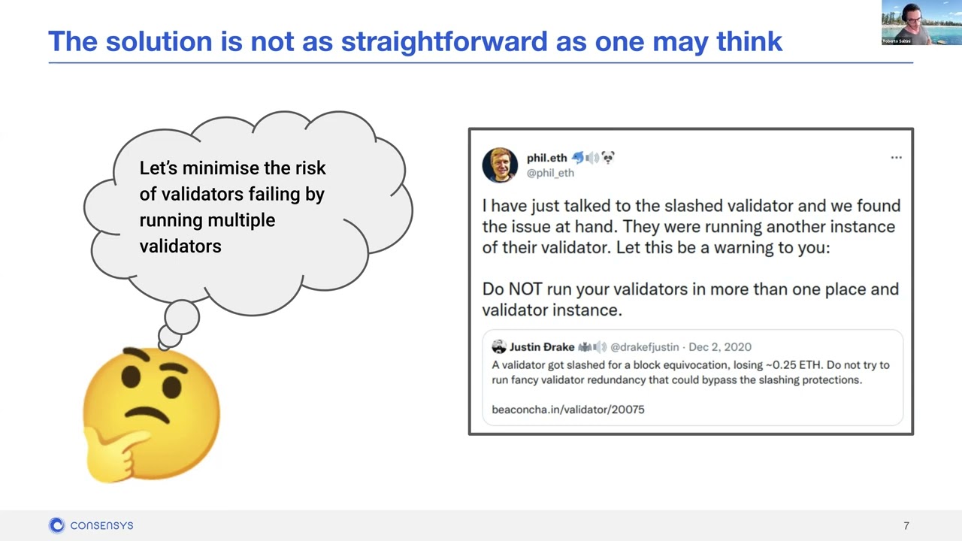Click the phil.eth display name
962x541 pixels.
(546, 158)
